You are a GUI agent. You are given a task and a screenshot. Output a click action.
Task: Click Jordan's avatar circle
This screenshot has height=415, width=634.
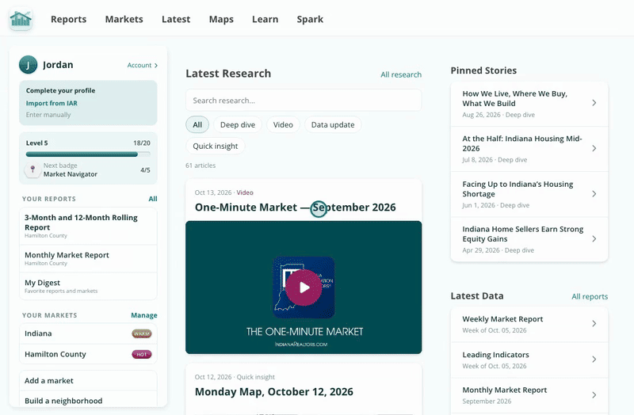[x=28, y=65]
